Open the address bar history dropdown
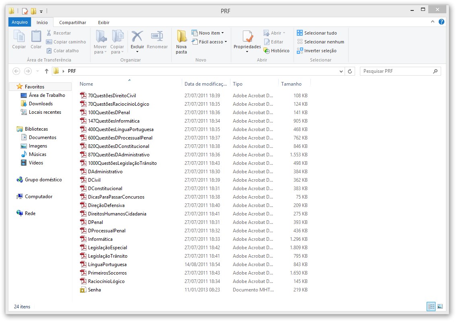 341,71
